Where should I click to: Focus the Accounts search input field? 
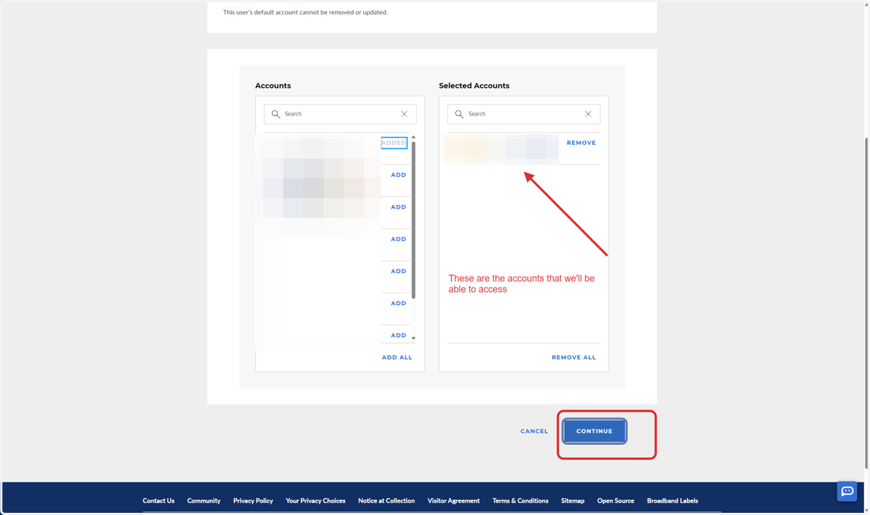[x=340, y=114]
